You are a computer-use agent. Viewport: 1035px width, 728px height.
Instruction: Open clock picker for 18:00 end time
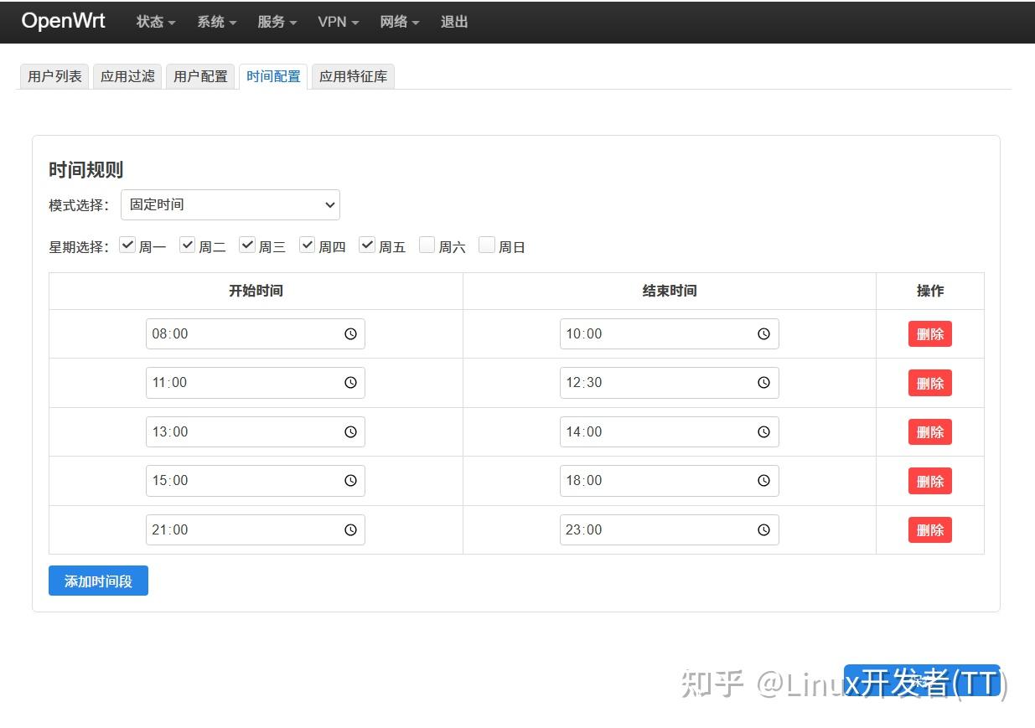pos(763,481)
